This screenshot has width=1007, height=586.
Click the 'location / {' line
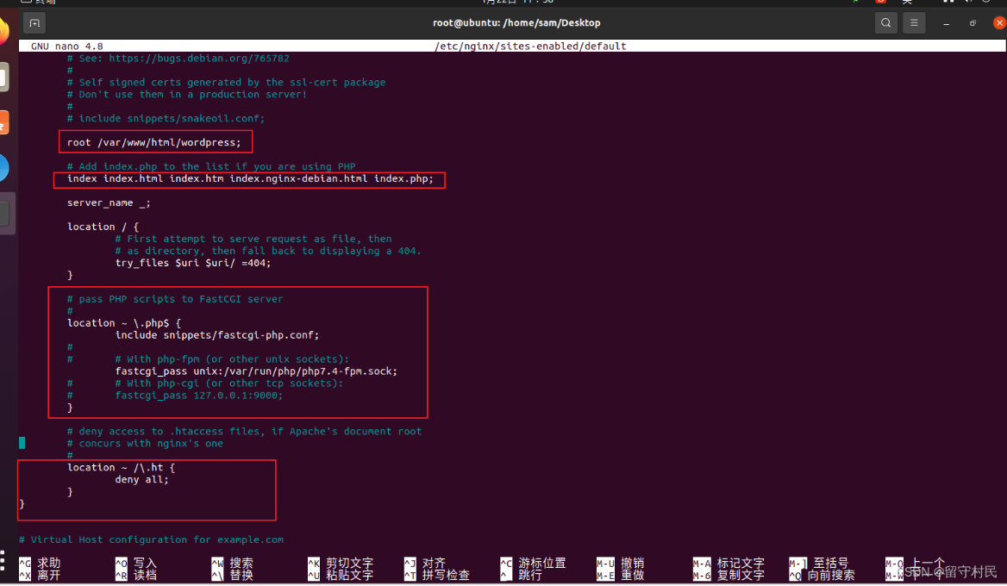[103, 227]
